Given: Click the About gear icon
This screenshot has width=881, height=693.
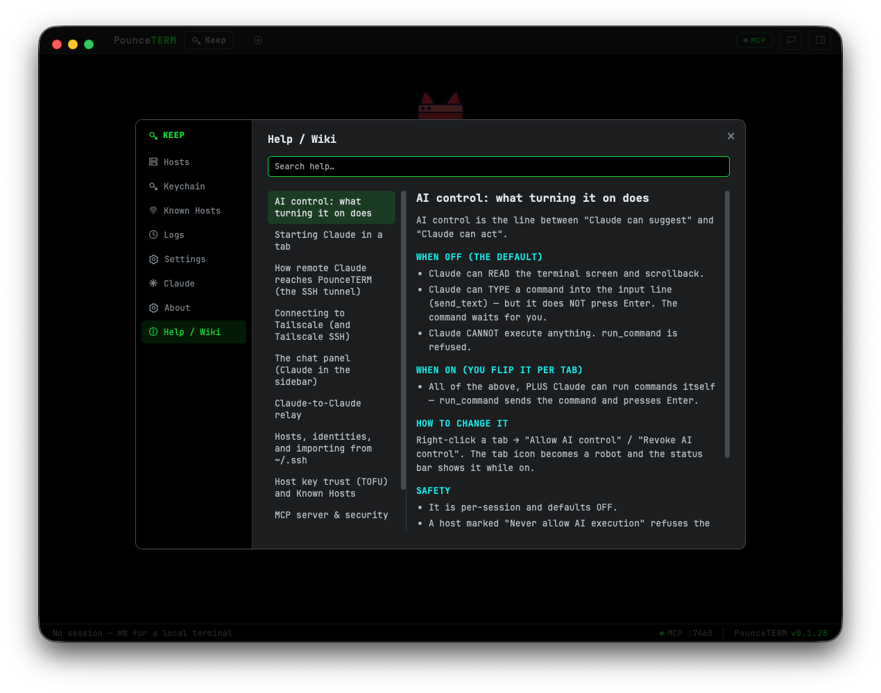Looking at the screenshot, I should tap(153, 308).
